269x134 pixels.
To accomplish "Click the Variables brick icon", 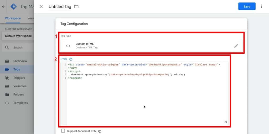I will pyautogui.click(x=7, y=86).
